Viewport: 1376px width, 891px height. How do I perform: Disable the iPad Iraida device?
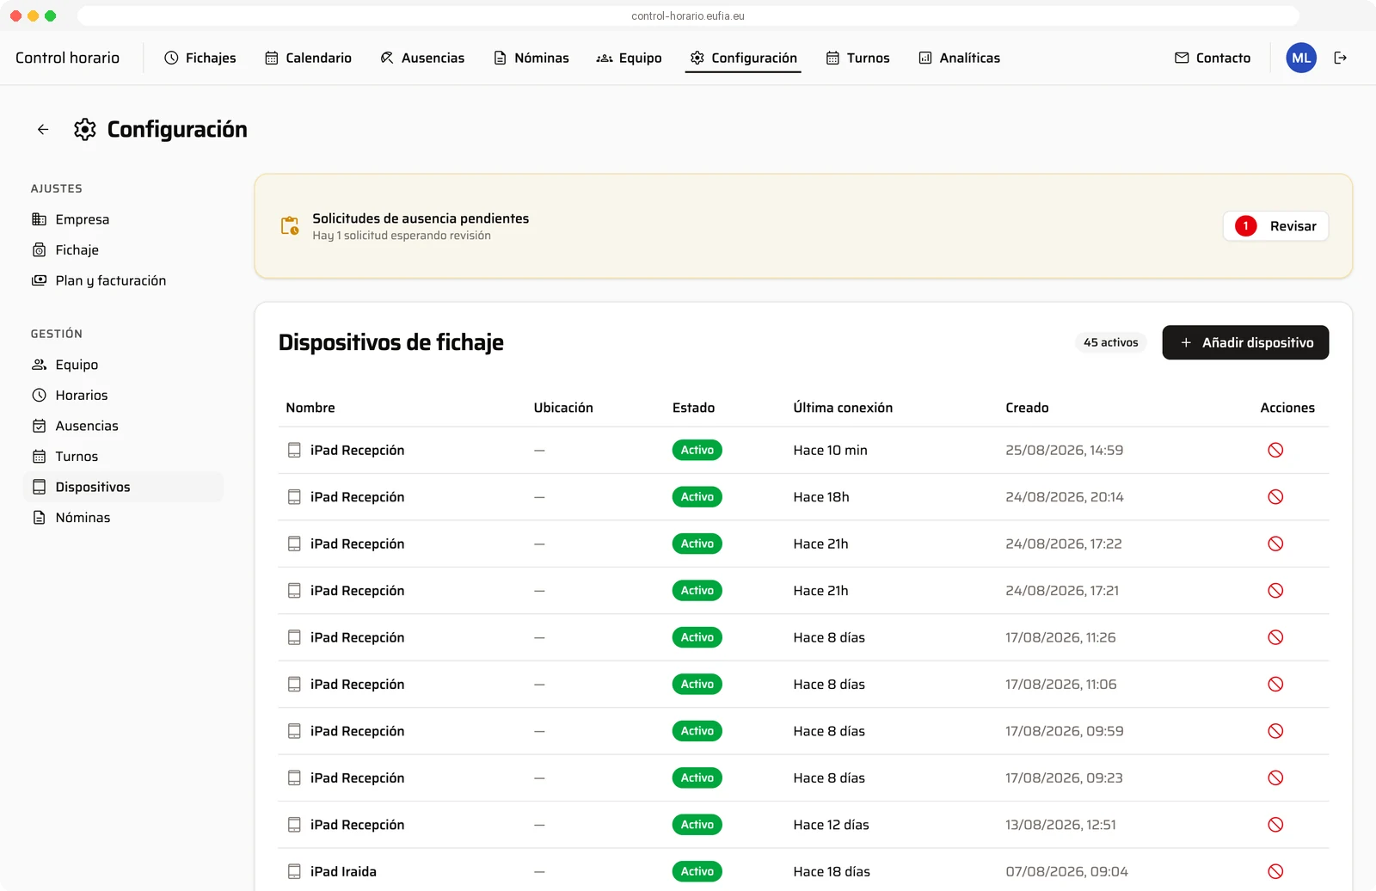pos(1275,871)
